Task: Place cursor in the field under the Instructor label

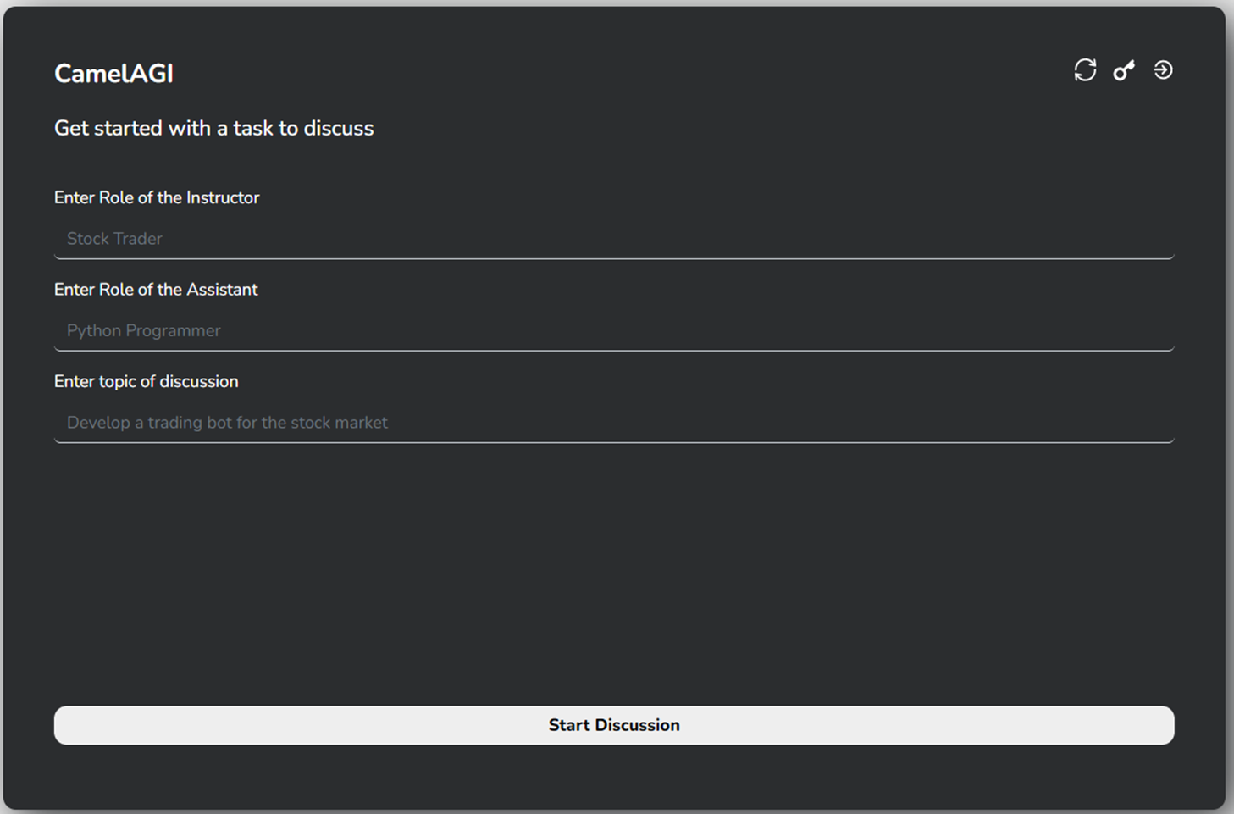Action: (613, 239)
